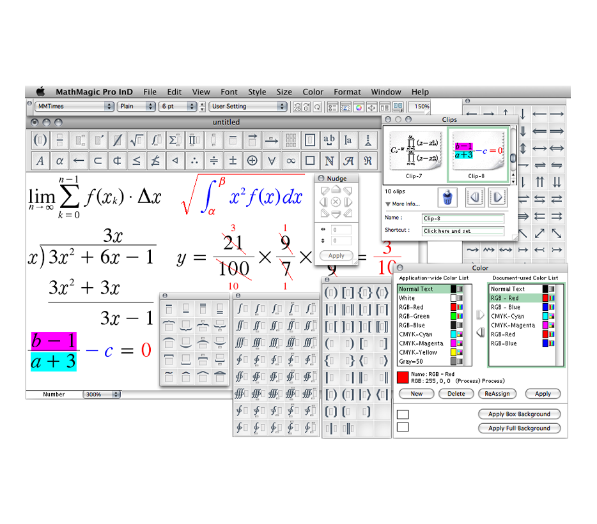The width and height of the screenshot is (597, 524).
Task: Click the ReAssign button in Color panel
Action: point(497,394)
